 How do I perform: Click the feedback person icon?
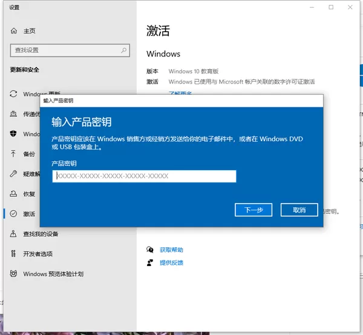pyautogui.click(x=150, y=263)
